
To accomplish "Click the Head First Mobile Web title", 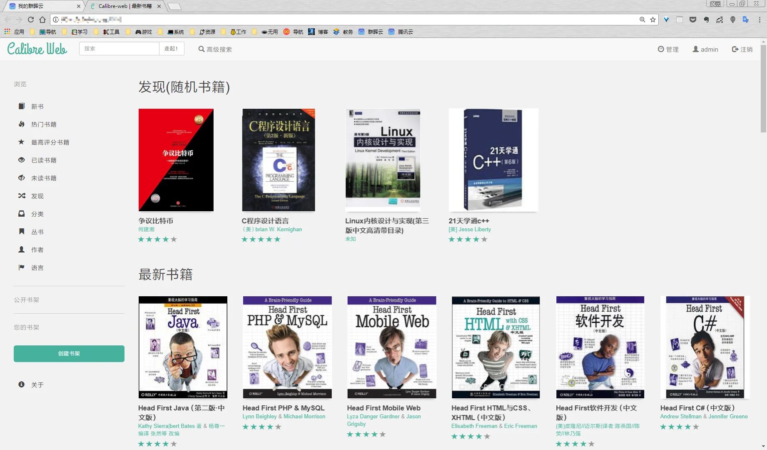I will (383, 408).
